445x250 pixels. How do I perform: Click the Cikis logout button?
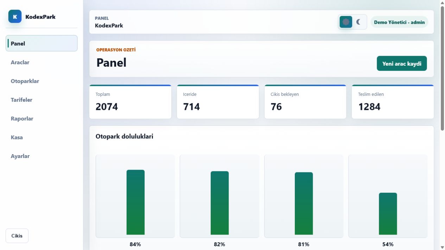(17, 236)
